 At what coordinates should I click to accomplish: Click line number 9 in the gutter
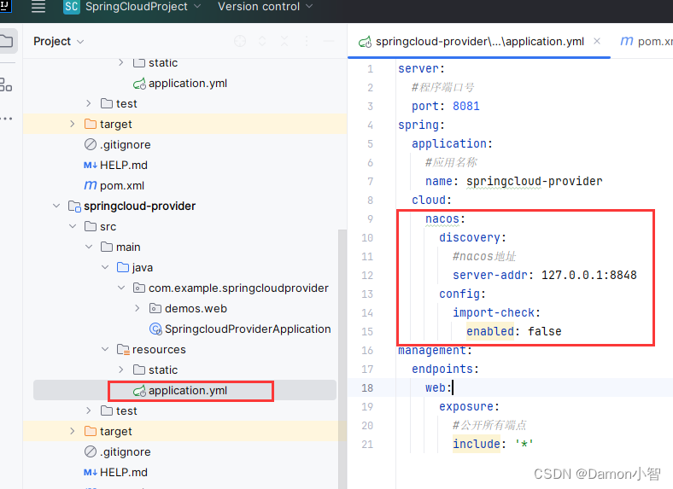pyautogui.click(x=370, y=218)
